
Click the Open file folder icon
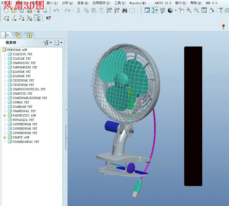point(14,10)
